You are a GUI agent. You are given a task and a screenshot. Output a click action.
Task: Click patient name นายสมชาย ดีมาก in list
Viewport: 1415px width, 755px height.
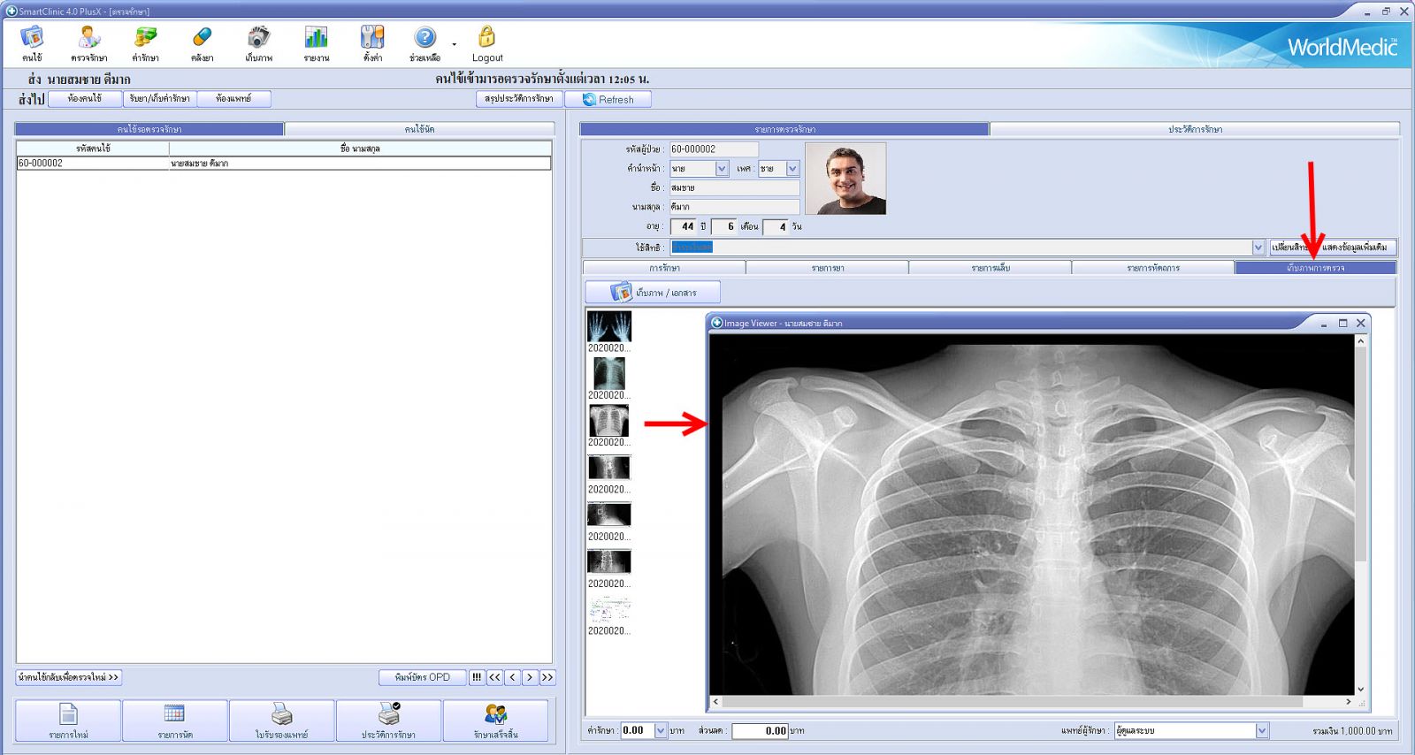pos(200,164)
